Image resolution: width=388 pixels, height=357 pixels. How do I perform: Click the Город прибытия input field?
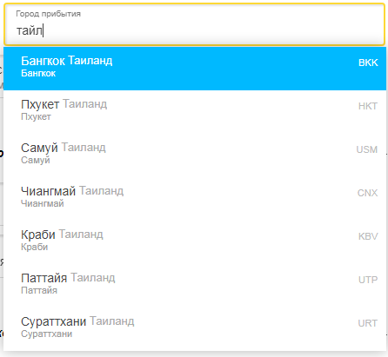point(194,24)
